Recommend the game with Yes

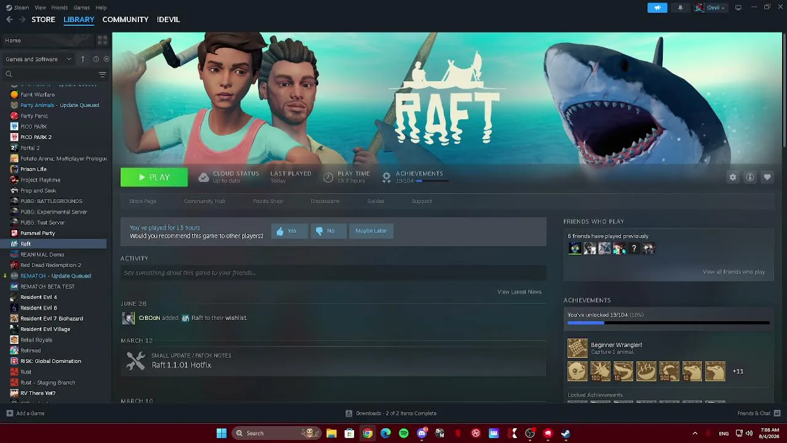(289, 231)
